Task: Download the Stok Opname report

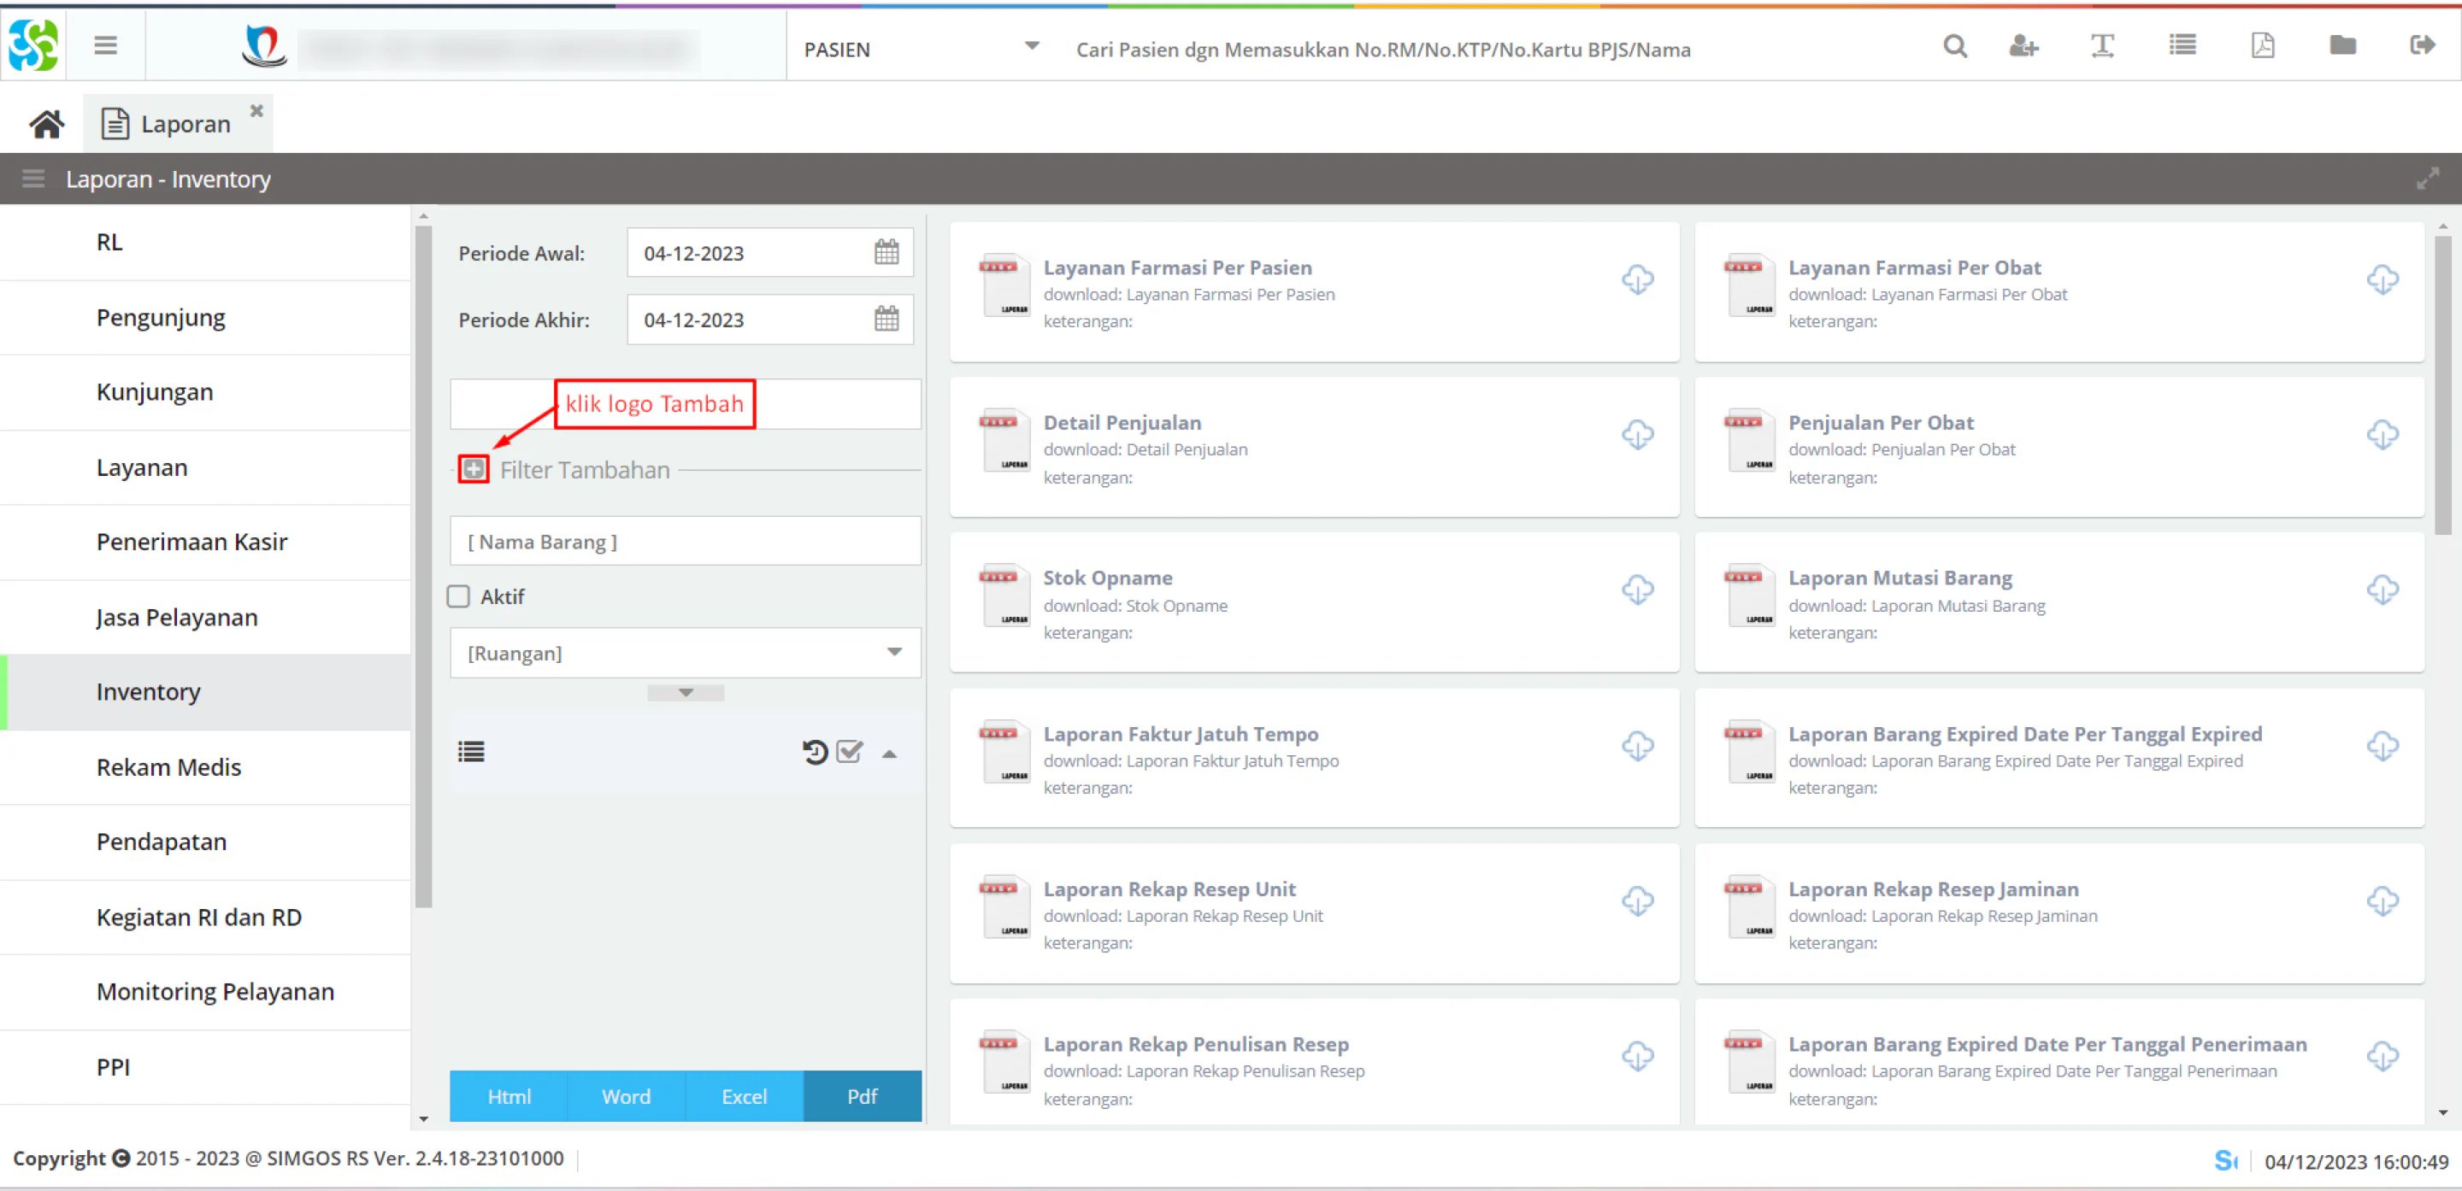Action: pos(1637,590)
